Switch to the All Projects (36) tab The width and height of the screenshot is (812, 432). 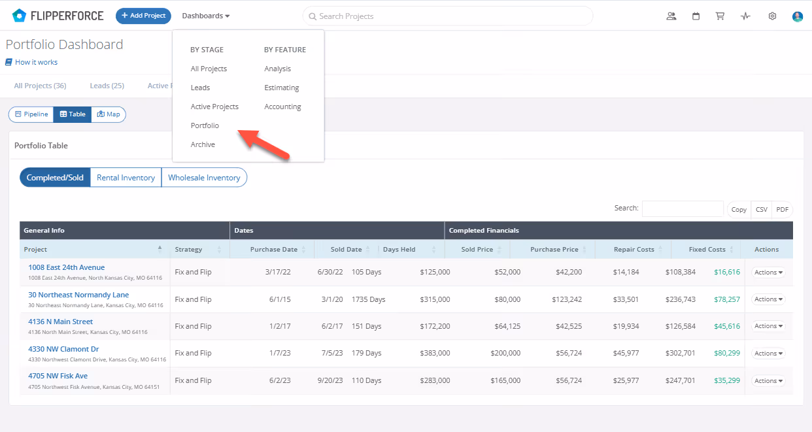[40, 86]
